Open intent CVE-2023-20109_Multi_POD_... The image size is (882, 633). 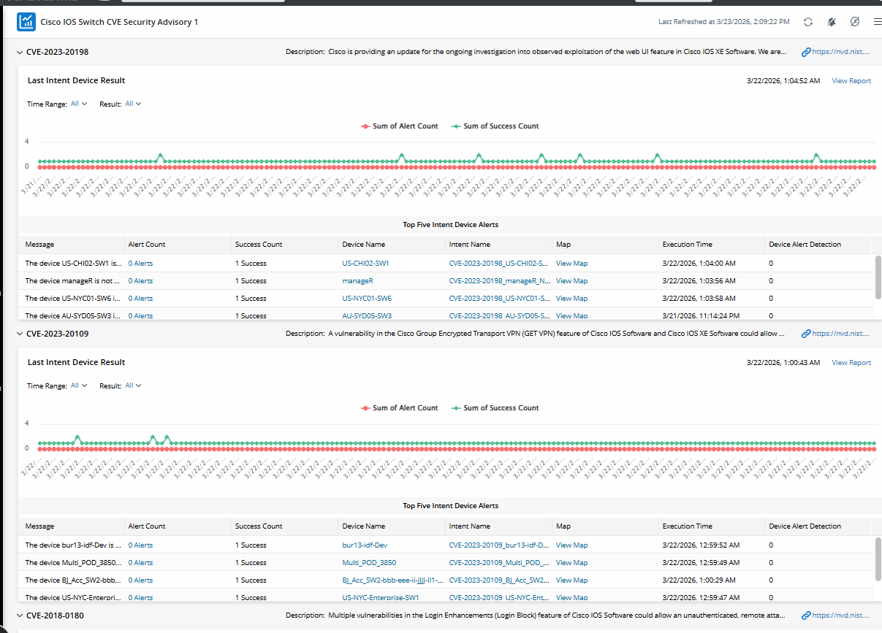click(499, 563)
